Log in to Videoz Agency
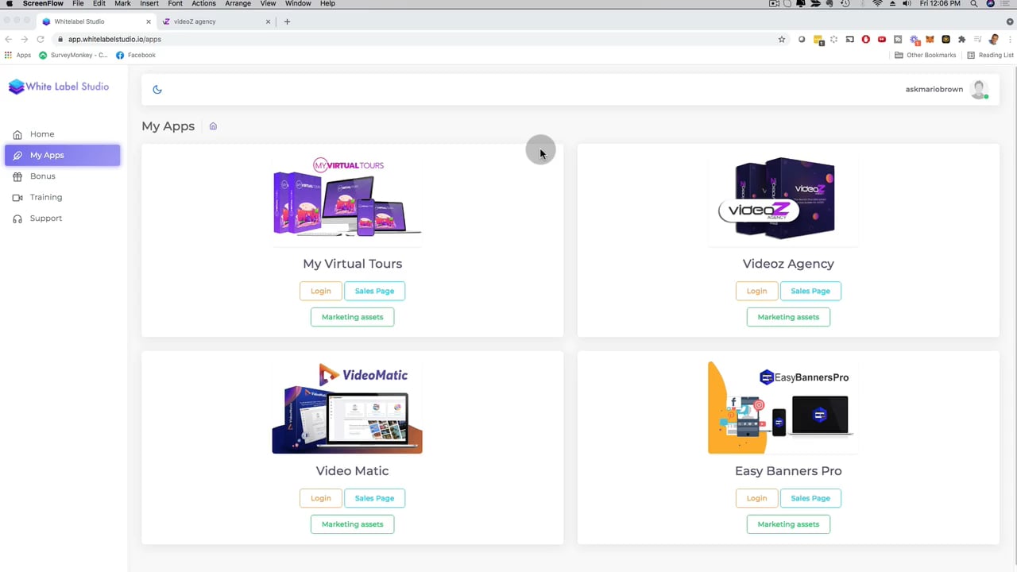The height and width of the screenshot is (572, 1017). pyautogui.click(x=756, y=291)
